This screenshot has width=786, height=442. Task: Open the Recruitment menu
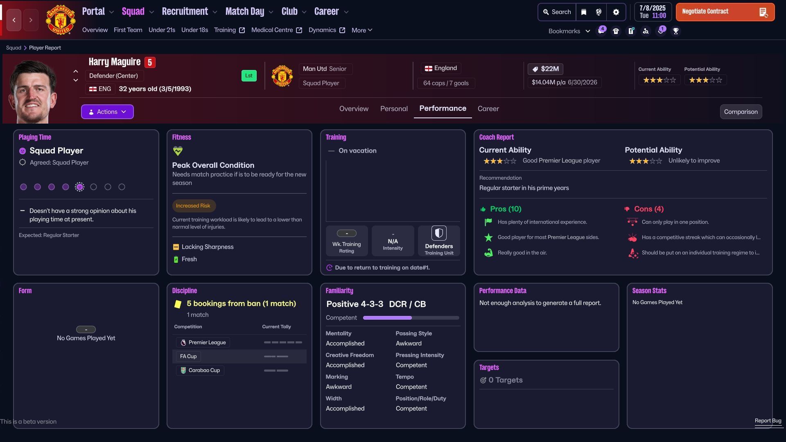click(185, 11)
